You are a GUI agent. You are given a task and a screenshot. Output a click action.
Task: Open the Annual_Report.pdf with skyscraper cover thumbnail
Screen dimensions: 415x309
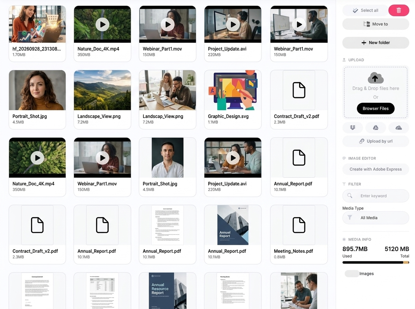[x=233, y=225]
